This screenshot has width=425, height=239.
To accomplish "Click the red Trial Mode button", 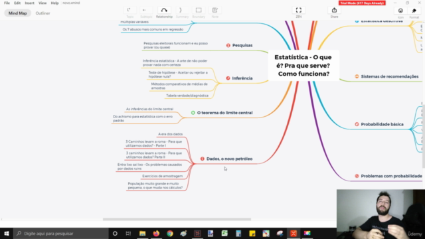I will coord(362,3).
